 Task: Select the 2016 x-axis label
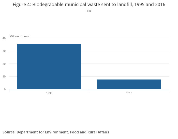tap(129, 93)
